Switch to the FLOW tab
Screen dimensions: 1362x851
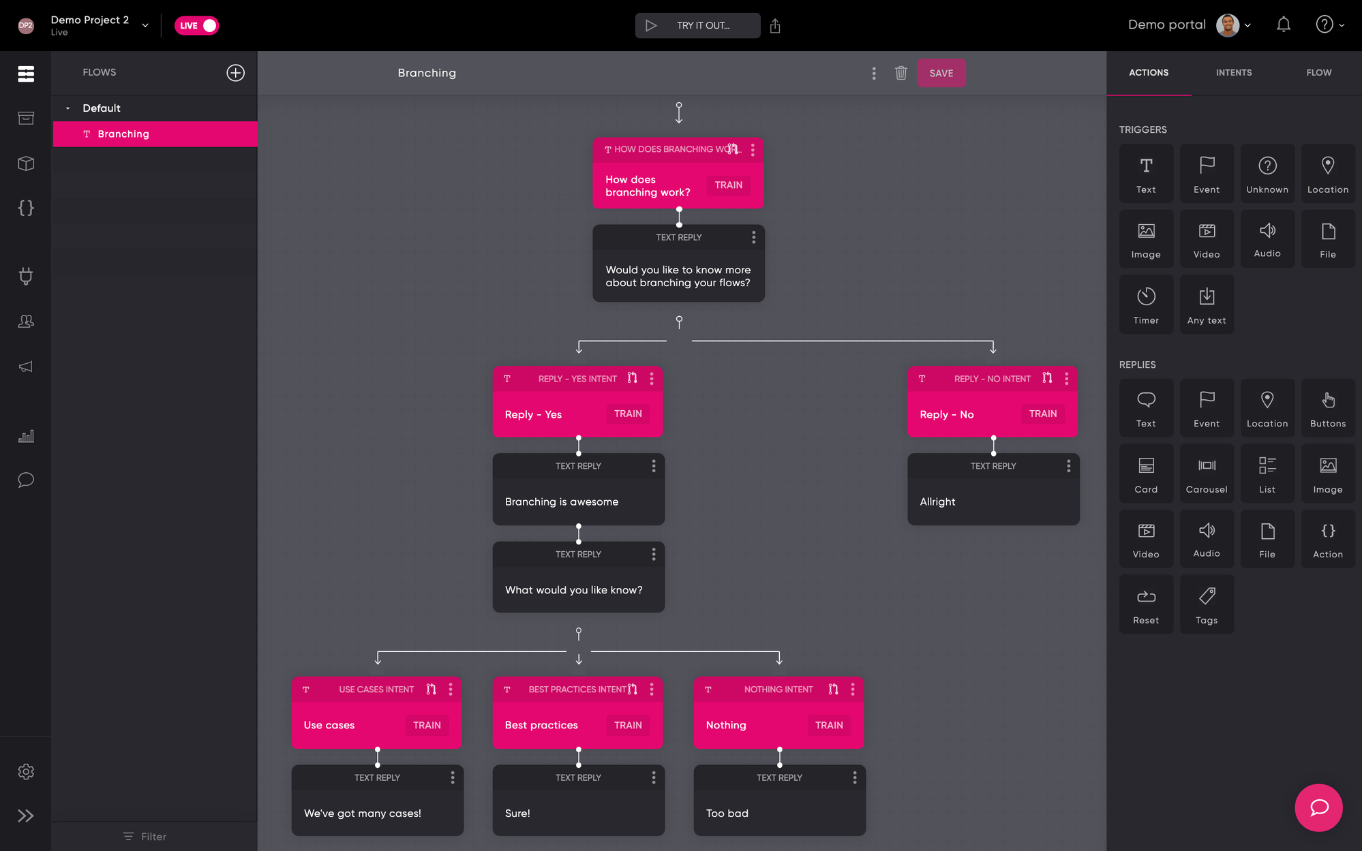[x=1318, y=73]
